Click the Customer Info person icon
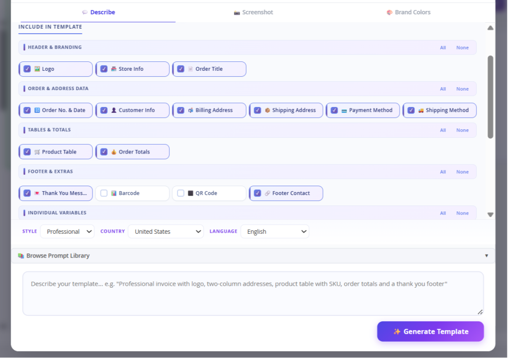Image resolution: width=508 pixels, height=358 pixels. pos(114,110)
